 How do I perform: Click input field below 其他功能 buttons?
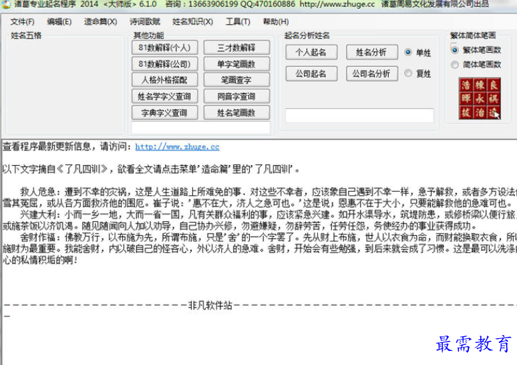click(x=201, y=128)
